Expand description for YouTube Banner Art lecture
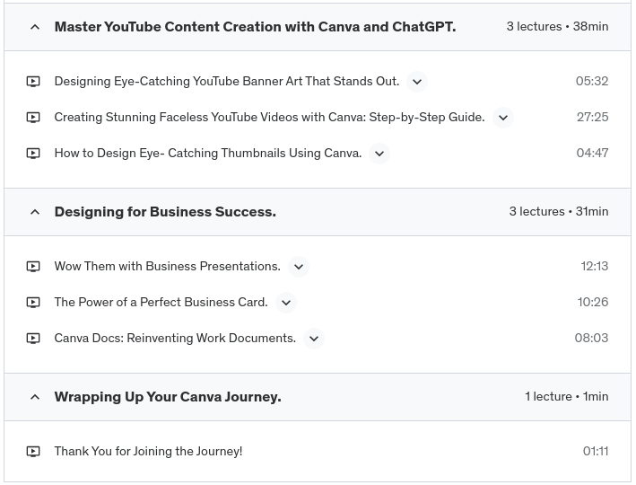Screen dimensions: 636x485 pyautogui.click(x=417, y=82)
